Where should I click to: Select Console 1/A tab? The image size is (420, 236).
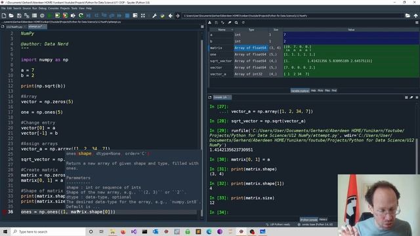coord(222,98)
